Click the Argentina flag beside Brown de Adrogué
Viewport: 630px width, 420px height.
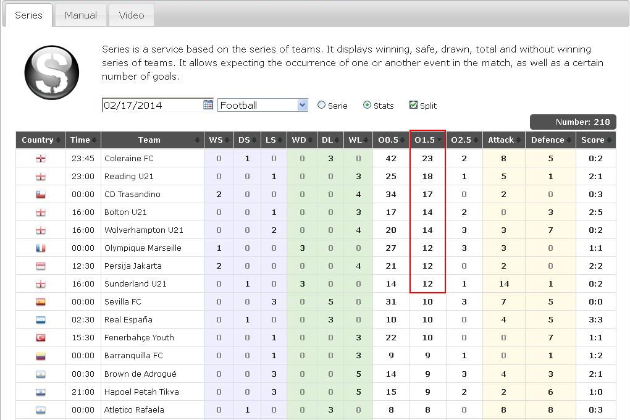pos(41,374)
